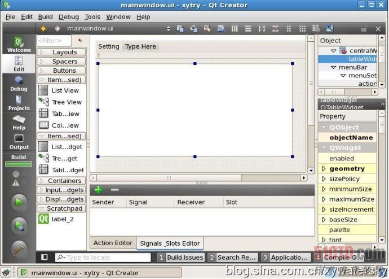Apply horizontal splitter layout
Image resolution: width=389 pixels, height=279 pixels.
[262, 29]
